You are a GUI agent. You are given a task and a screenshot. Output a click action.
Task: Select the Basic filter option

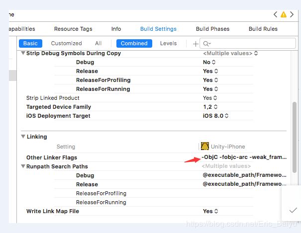30,43
